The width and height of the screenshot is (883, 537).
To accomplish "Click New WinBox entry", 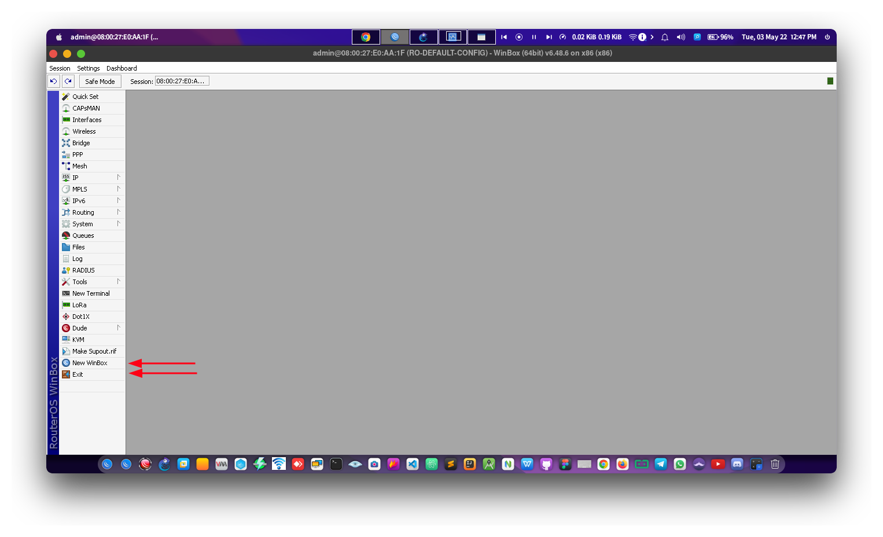I will [90, 363].
